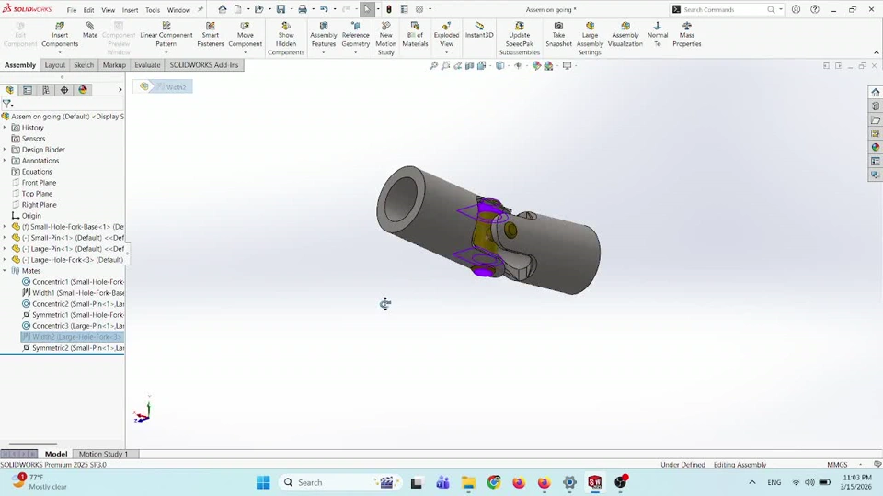883x496 pixels.
Task: Switch to the Sketch tab
Action: click(84, 65)
